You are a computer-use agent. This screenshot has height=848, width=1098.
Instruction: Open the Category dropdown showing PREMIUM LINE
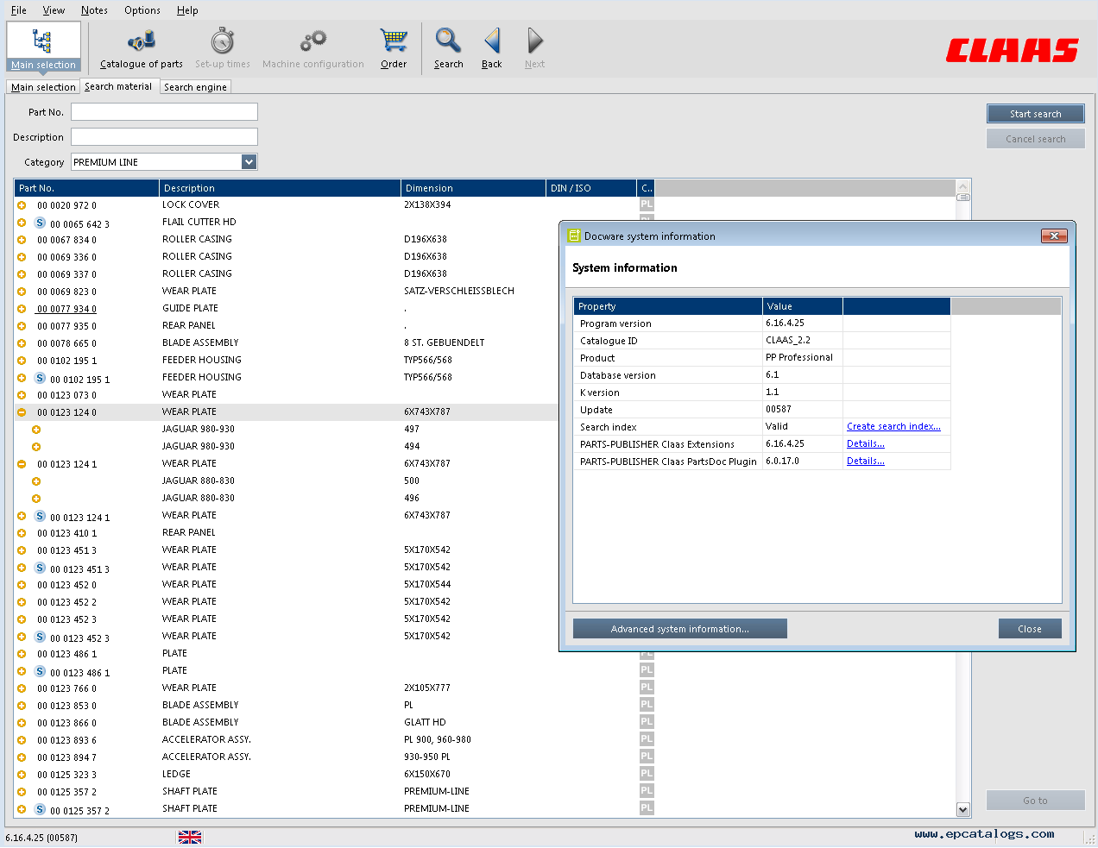pyautogui.click(x=249, y=162)
